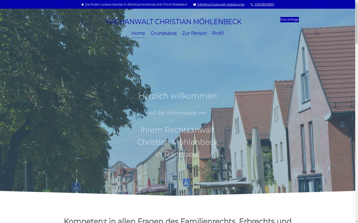Call the 0351/8305801 phone link
The width and height of the screenshot is (358, 223).
(x=264, y=4)
